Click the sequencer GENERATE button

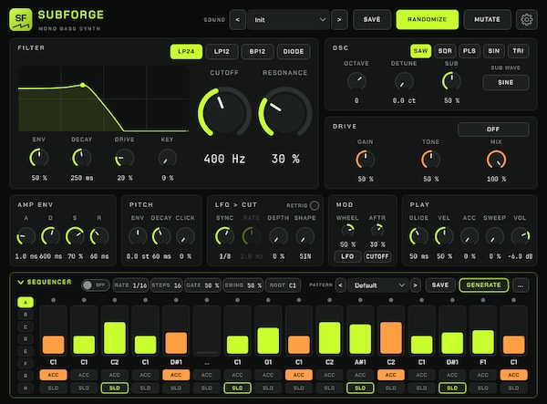pyautogui.click(x=483, y=285)
